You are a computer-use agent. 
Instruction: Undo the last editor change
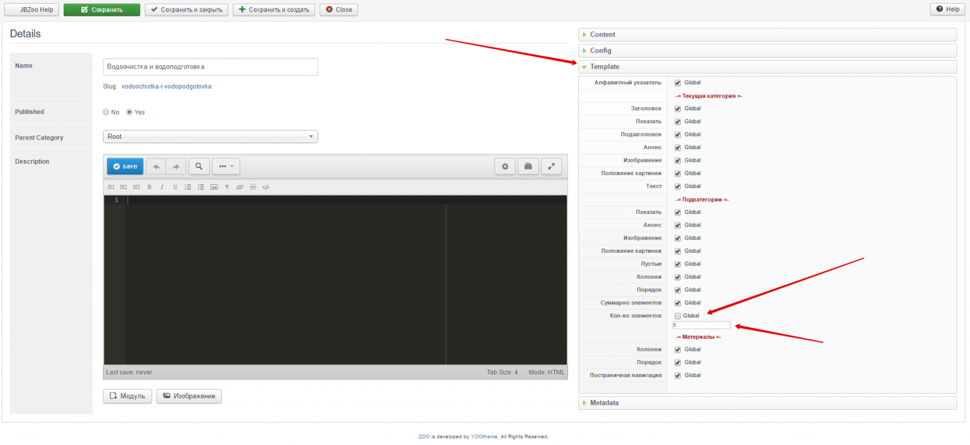[156, 166]
